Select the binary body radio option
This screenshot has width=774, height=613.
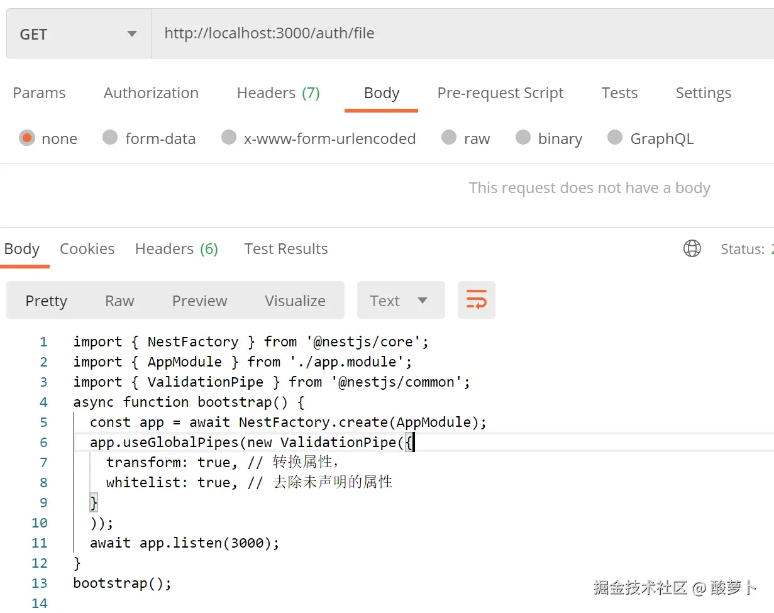pyautogui.click(x=522, y=138)
